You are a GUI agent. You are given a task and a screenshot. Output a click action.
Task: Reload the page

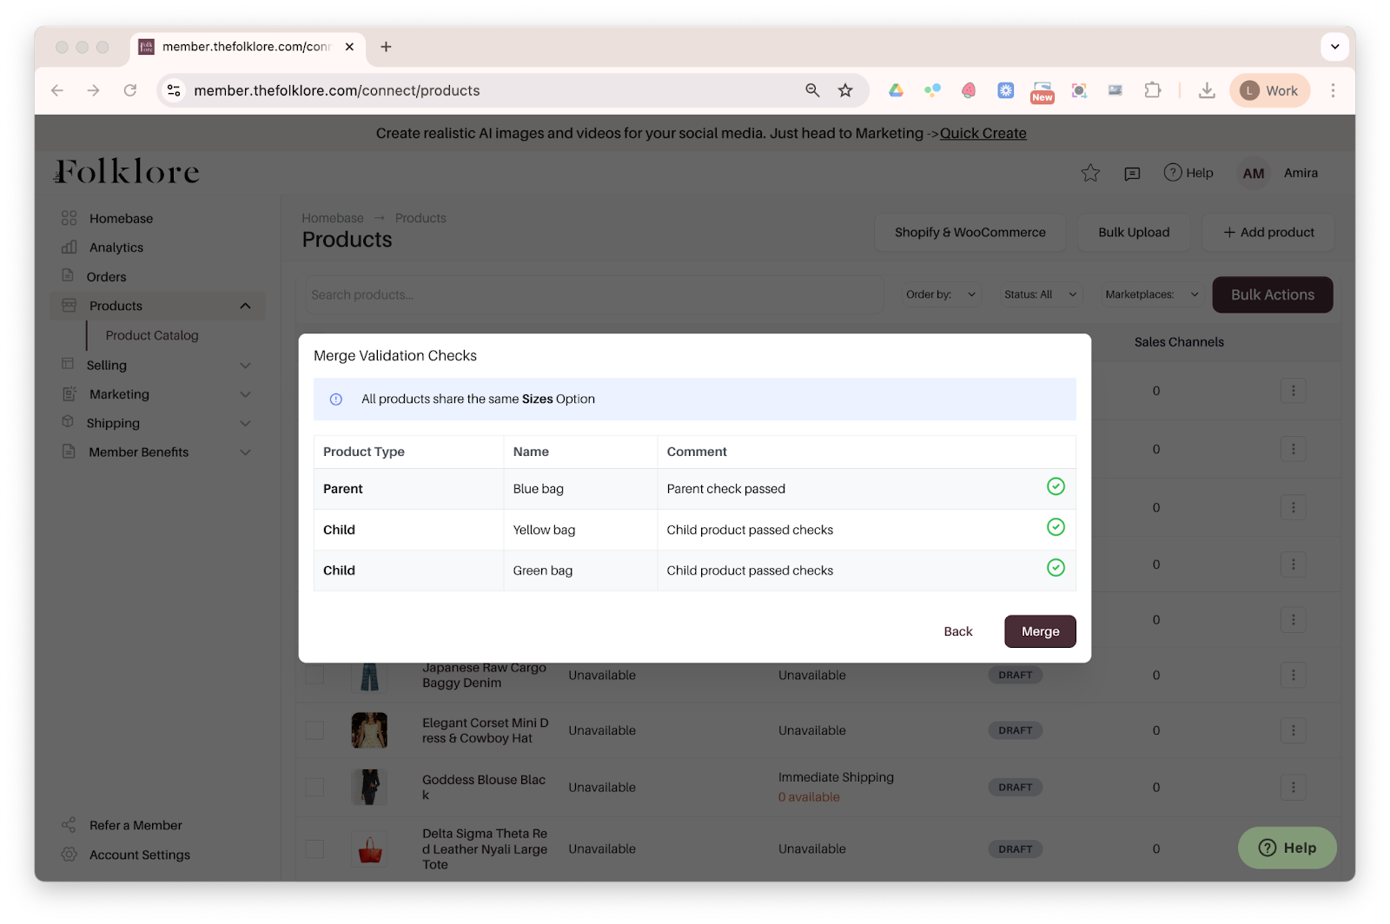coord(130,90)
